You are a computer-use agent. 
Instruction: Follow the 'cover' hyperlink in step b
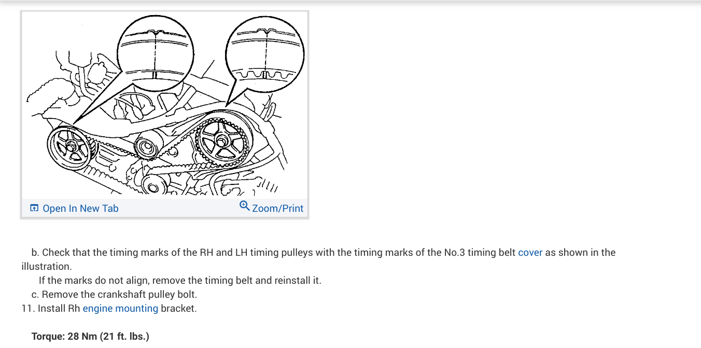coord(530,253)
